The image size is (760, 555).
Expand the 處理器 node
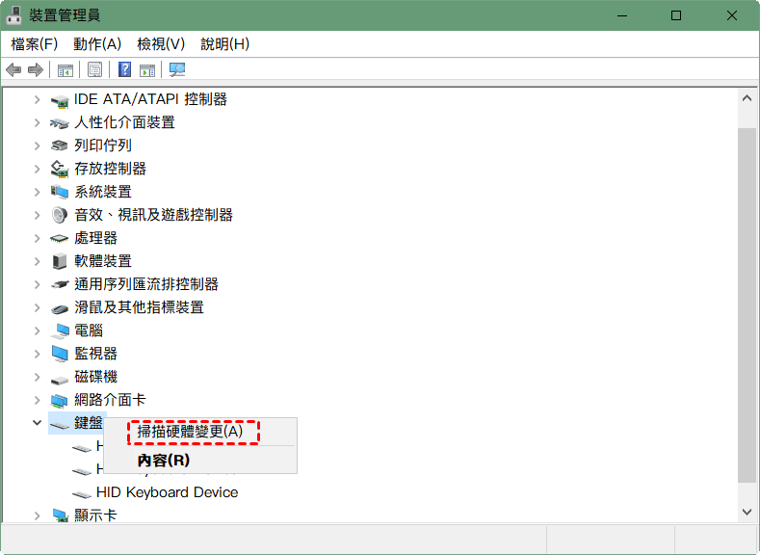pos(37,238)
